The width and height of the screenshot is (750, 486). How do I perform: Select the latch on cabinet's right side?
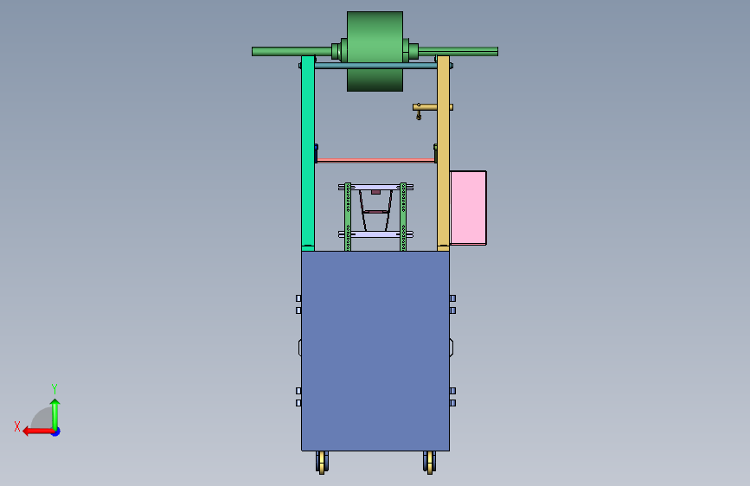[x=451, y=348]
